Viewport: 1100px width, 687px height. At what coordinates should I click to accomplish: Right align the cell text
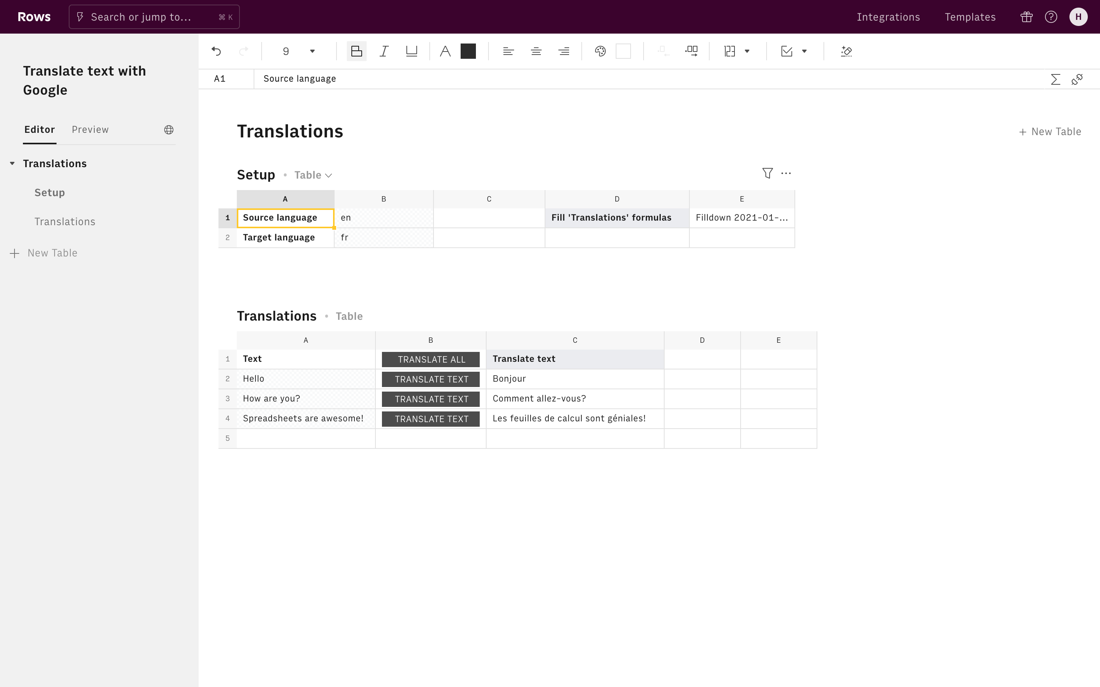tap(564, 52)
